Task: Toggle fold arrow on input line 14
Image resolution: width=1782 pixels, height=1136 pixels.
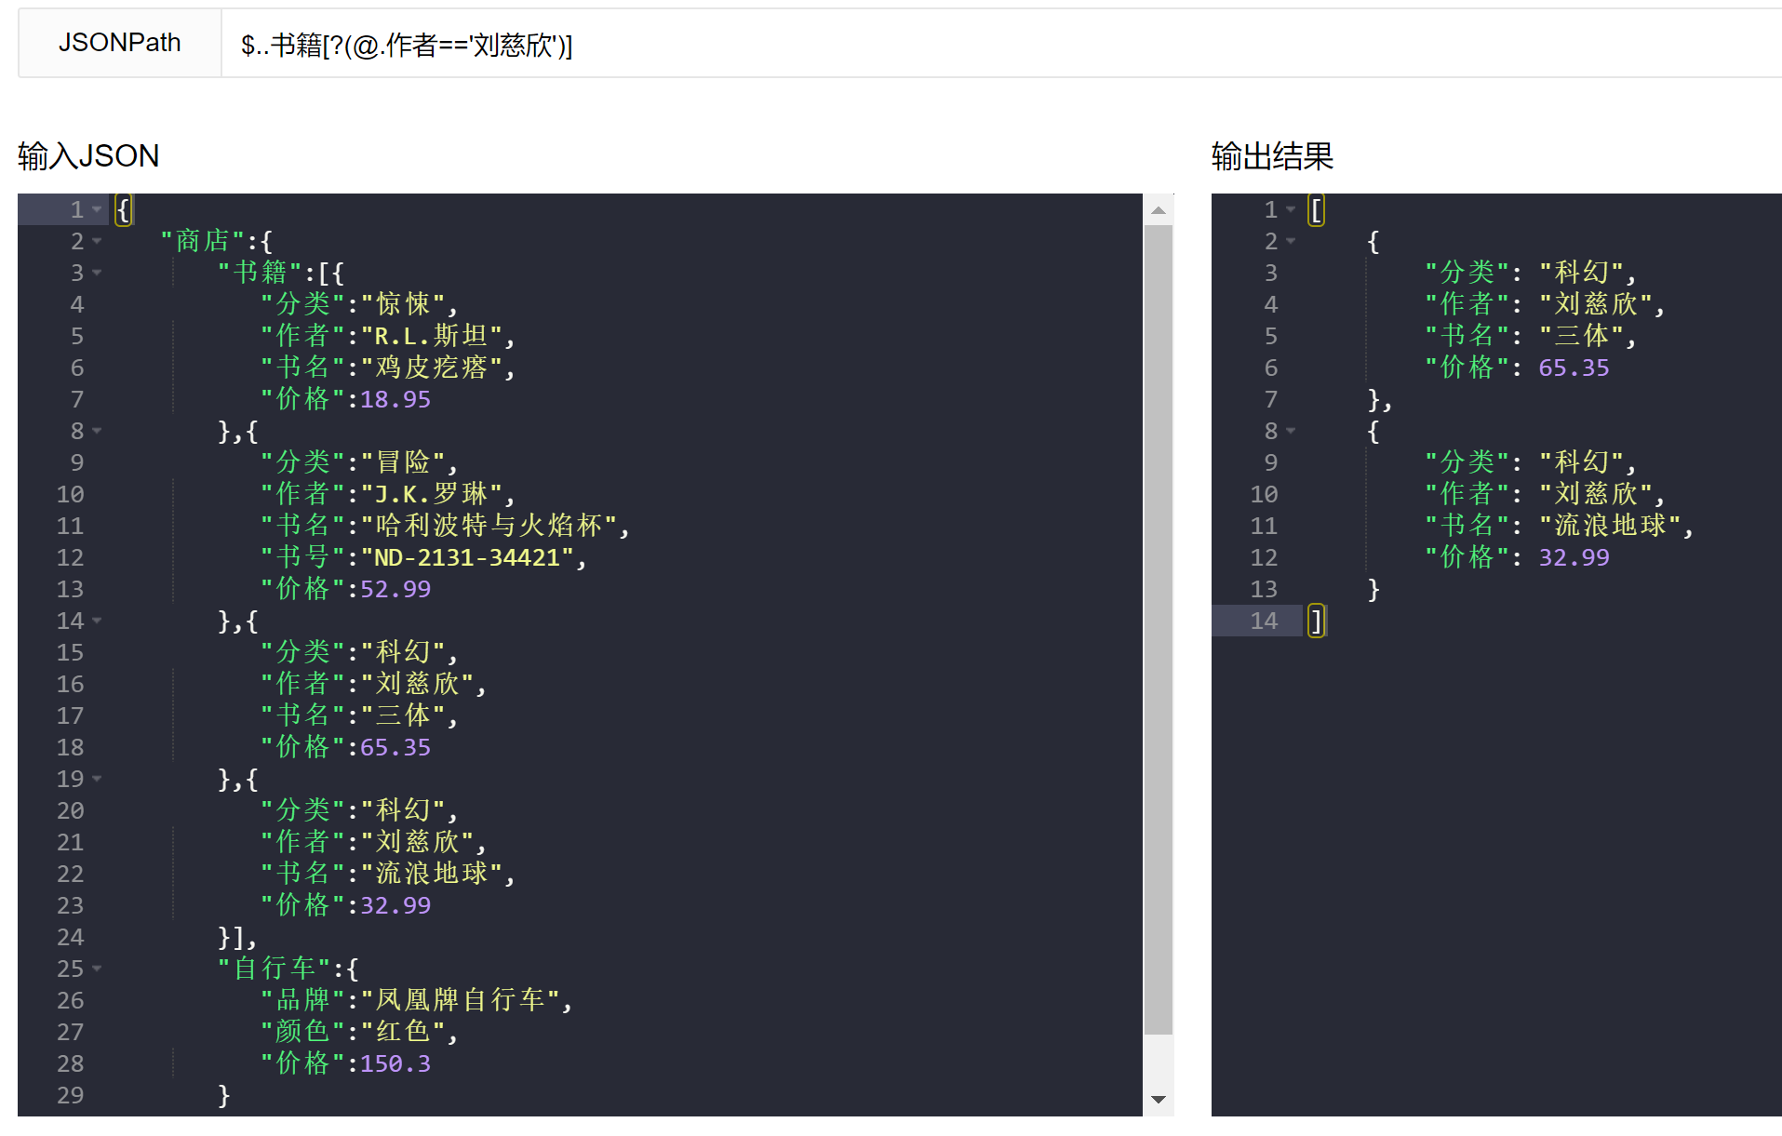Action: (97, 621)
